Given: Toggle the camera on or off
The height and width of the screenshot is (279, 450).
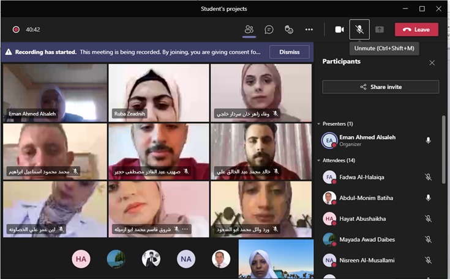Looking at the screenshot, I should tap(339, 29).
